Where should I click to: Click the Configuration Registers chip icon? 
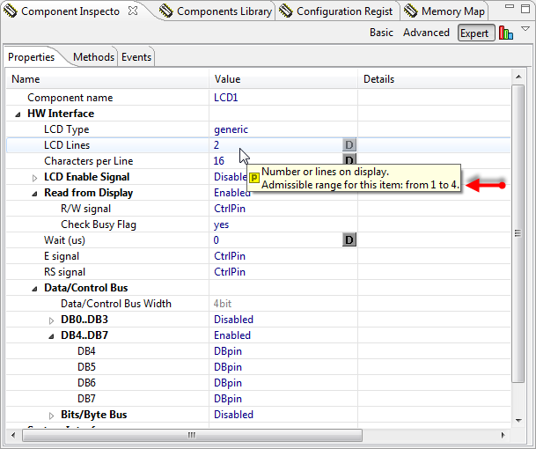pos(286,11)
